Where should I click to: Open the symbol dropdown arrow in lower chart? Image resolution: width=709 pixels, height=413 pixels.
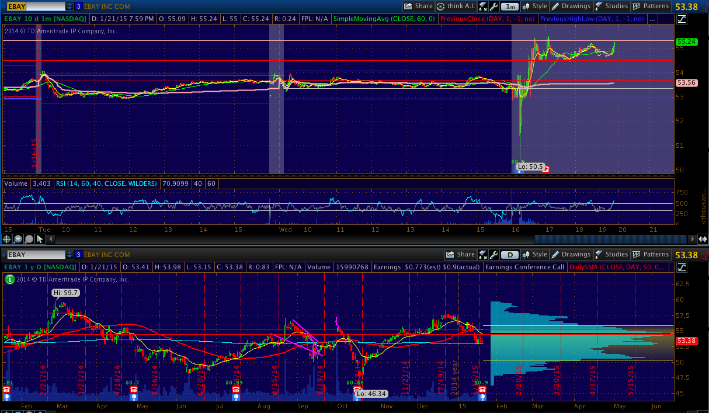click(69, 255)
